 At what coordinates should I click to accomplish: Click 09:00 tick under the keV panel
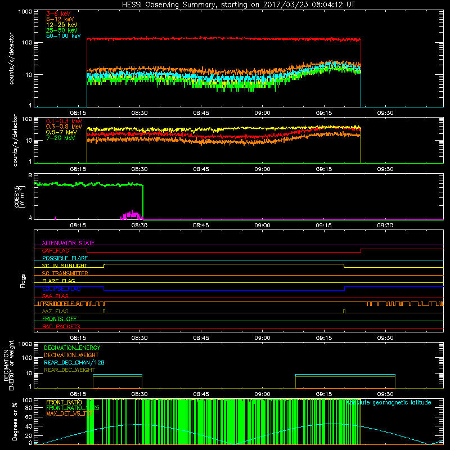coord(262,113)
